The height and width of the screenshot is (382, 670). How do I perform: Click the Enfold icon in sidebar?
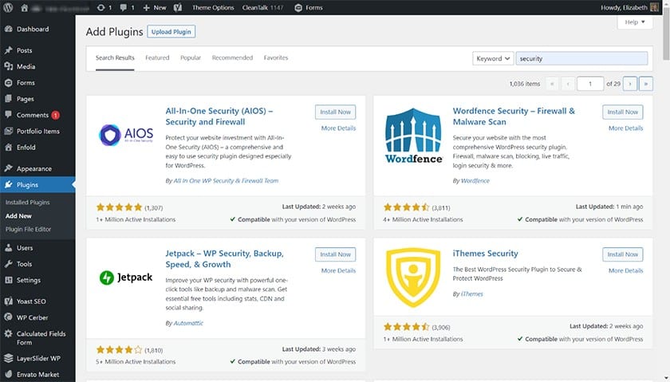[8, 147]
